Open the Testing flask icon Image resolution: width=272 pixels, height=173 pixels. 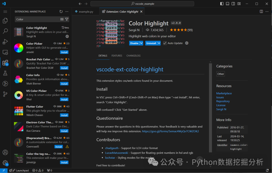click(x=5, y=73)
